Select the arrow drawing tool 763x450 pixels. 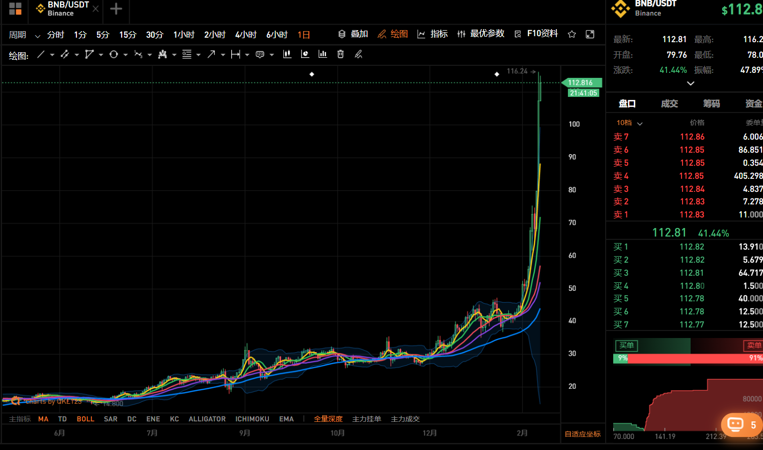click(211, 54)
